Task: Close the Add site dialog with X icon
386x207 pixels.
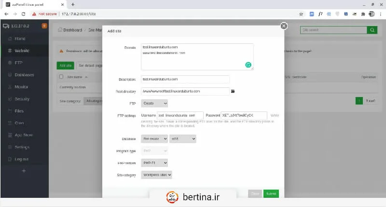Action: pos(284,26)
